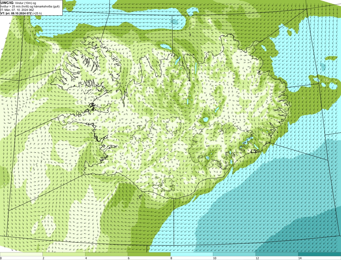
Task: Click the legend scale label '4'
Action: 86,258
